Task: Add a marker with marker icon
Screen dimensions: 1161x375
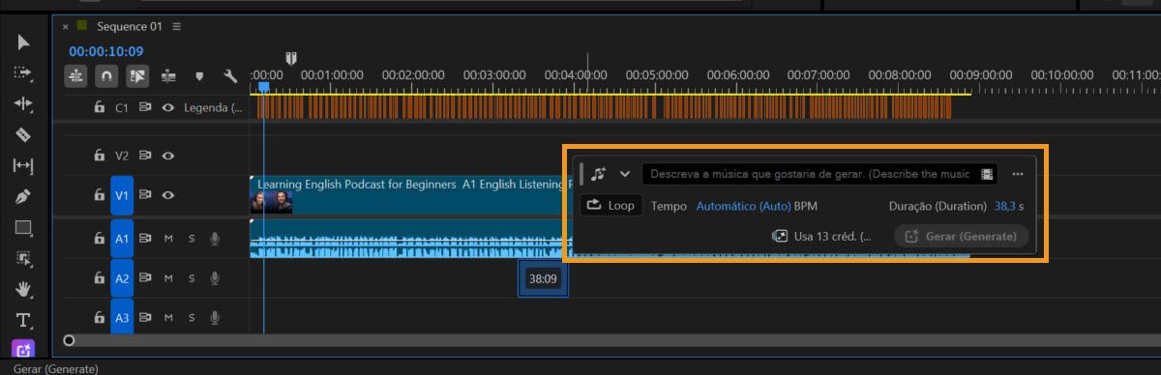Action: pyautogui.click(x=199, y=75)
